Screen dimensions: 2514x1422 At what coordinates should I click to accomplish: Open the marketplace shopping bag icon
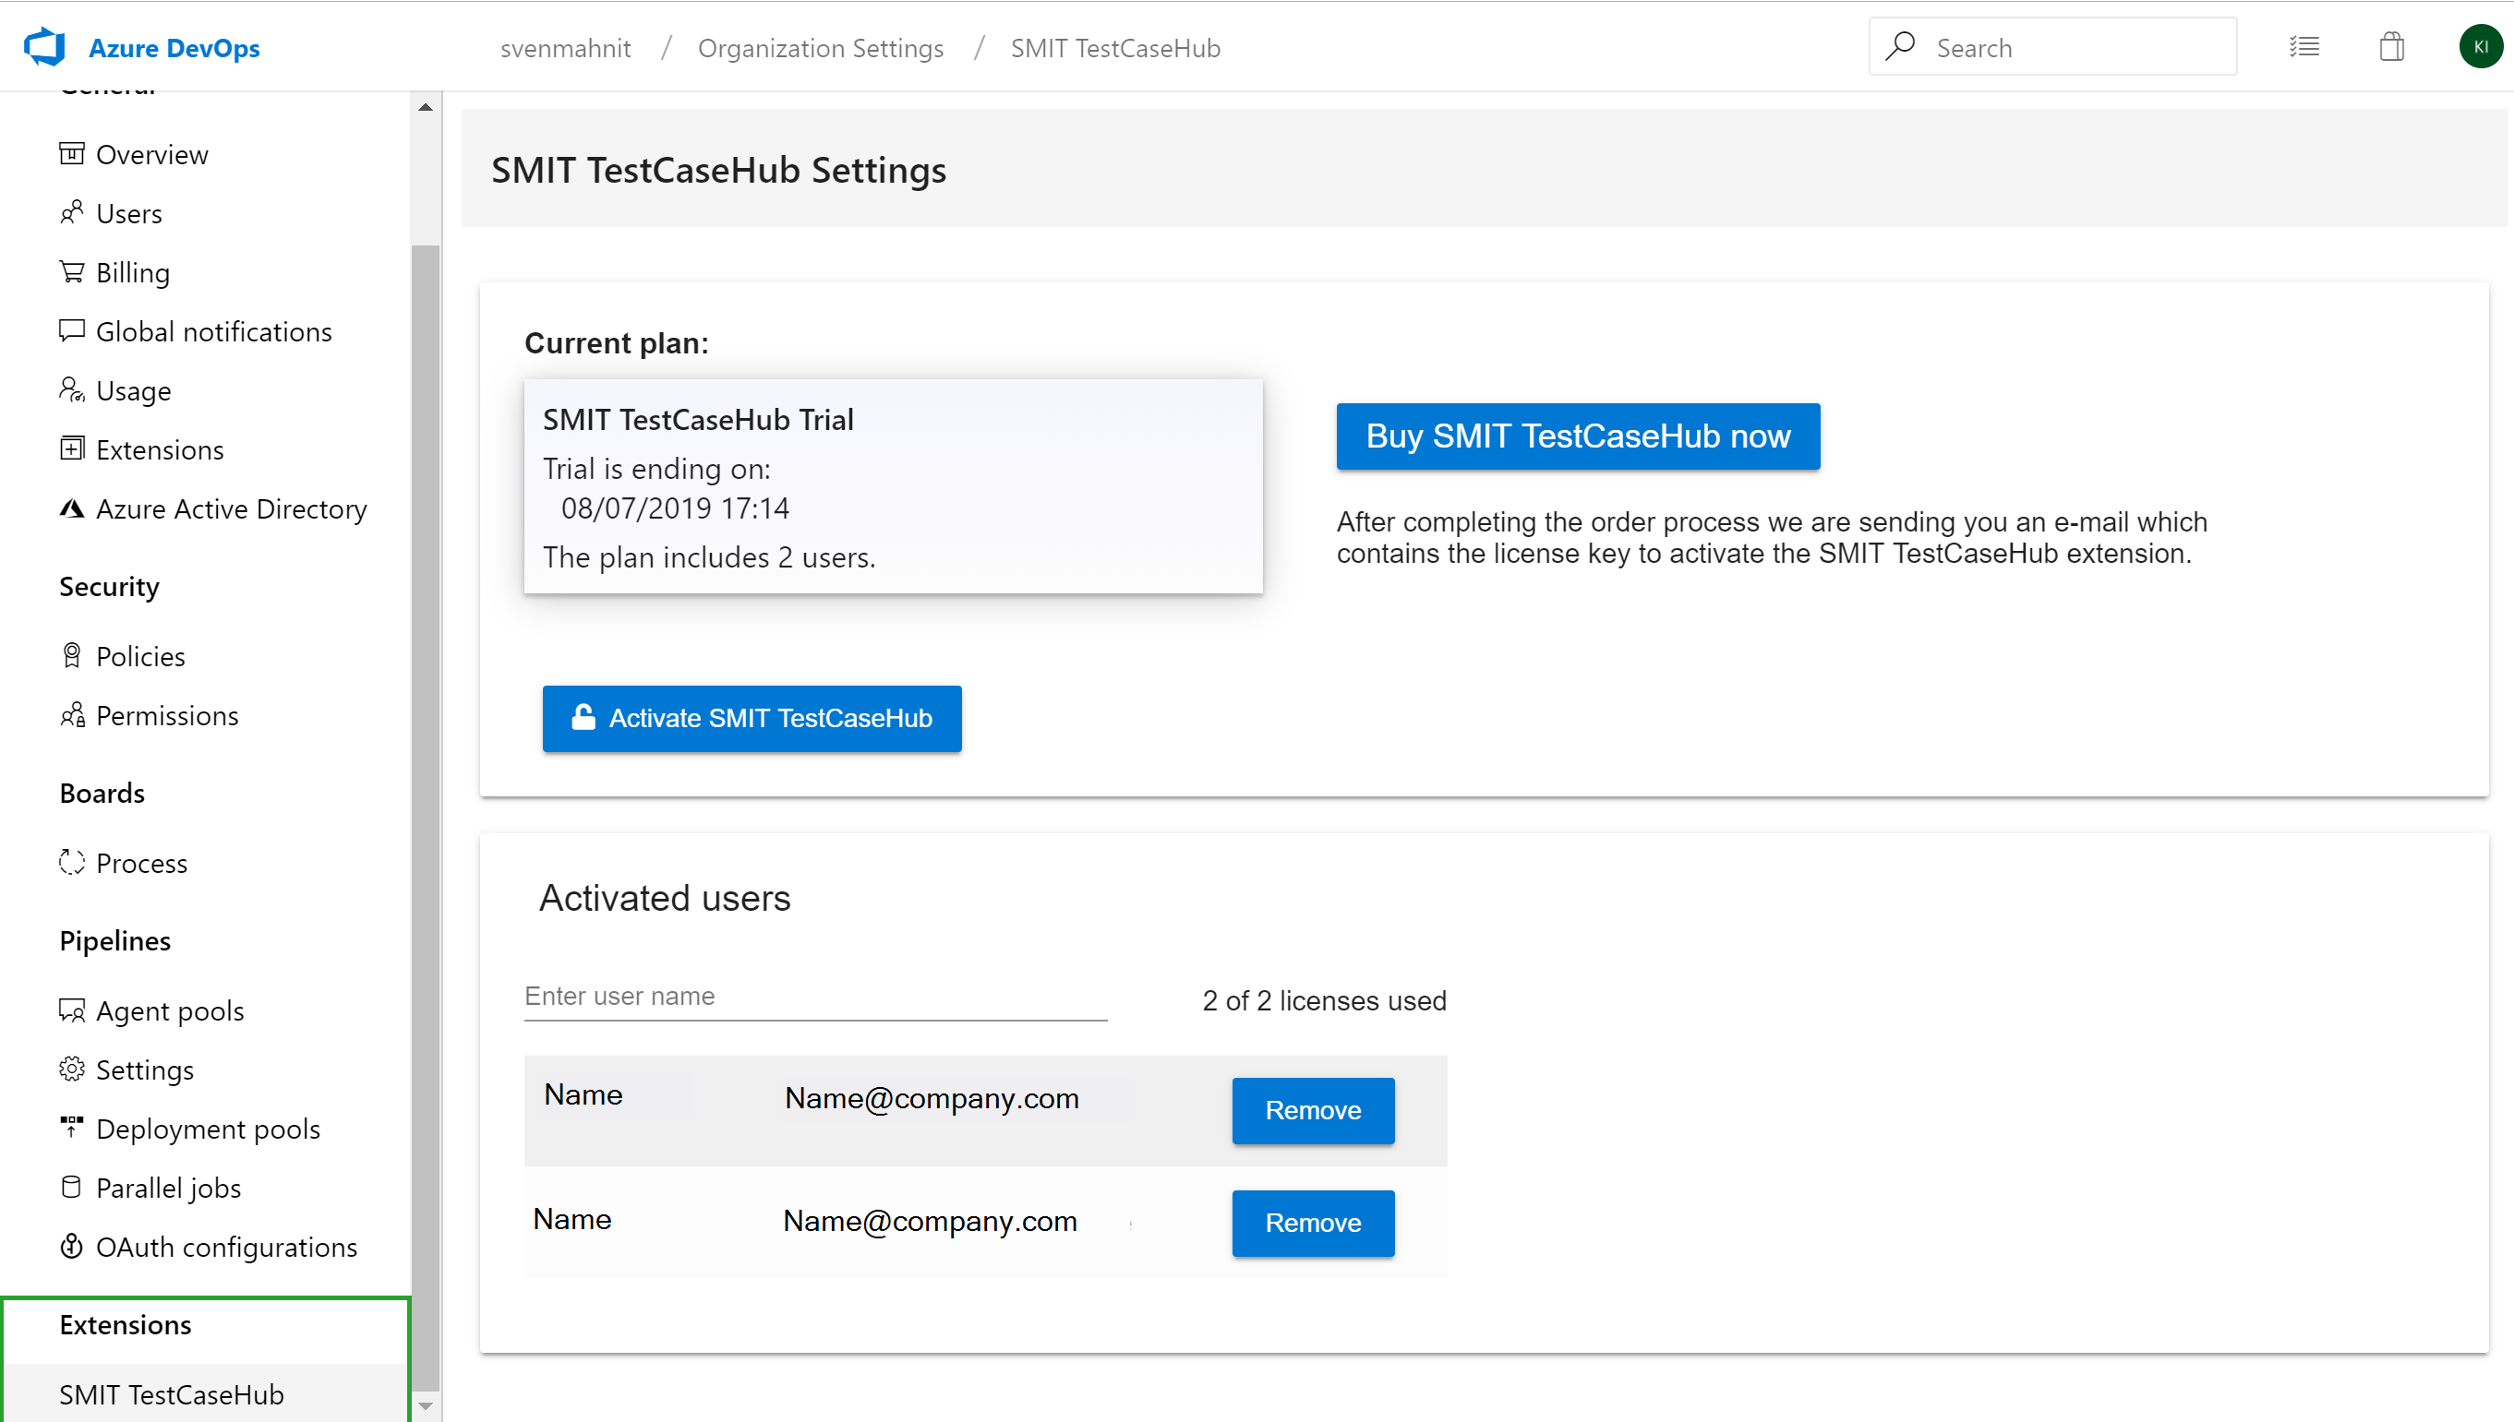[x=2391, y=47]
